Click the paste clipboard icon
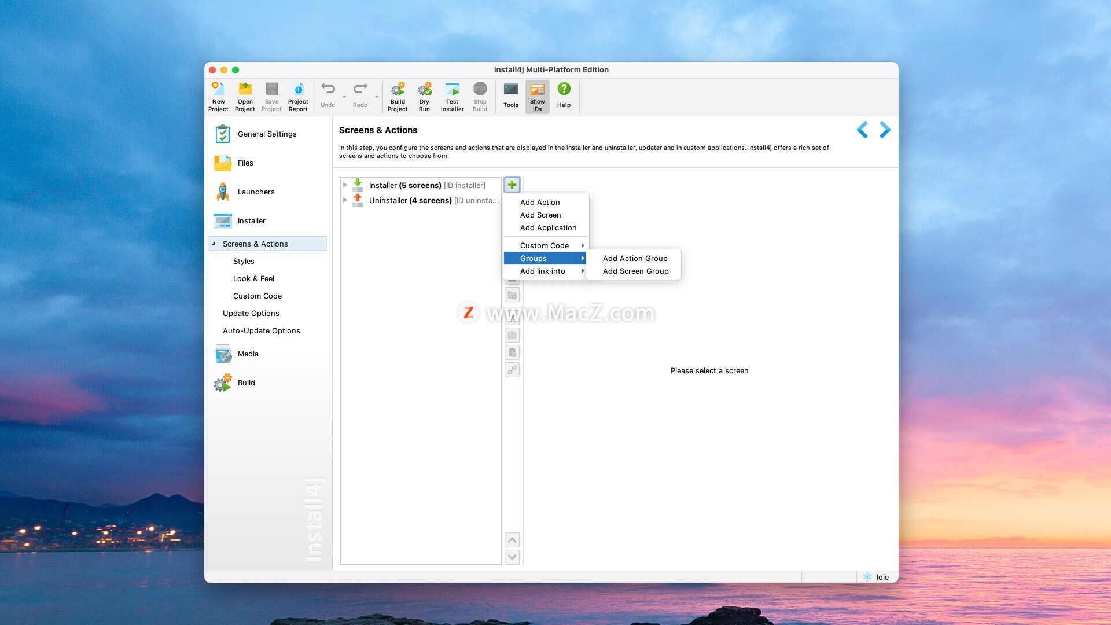The image size is (1111, 625). [512, 352]
